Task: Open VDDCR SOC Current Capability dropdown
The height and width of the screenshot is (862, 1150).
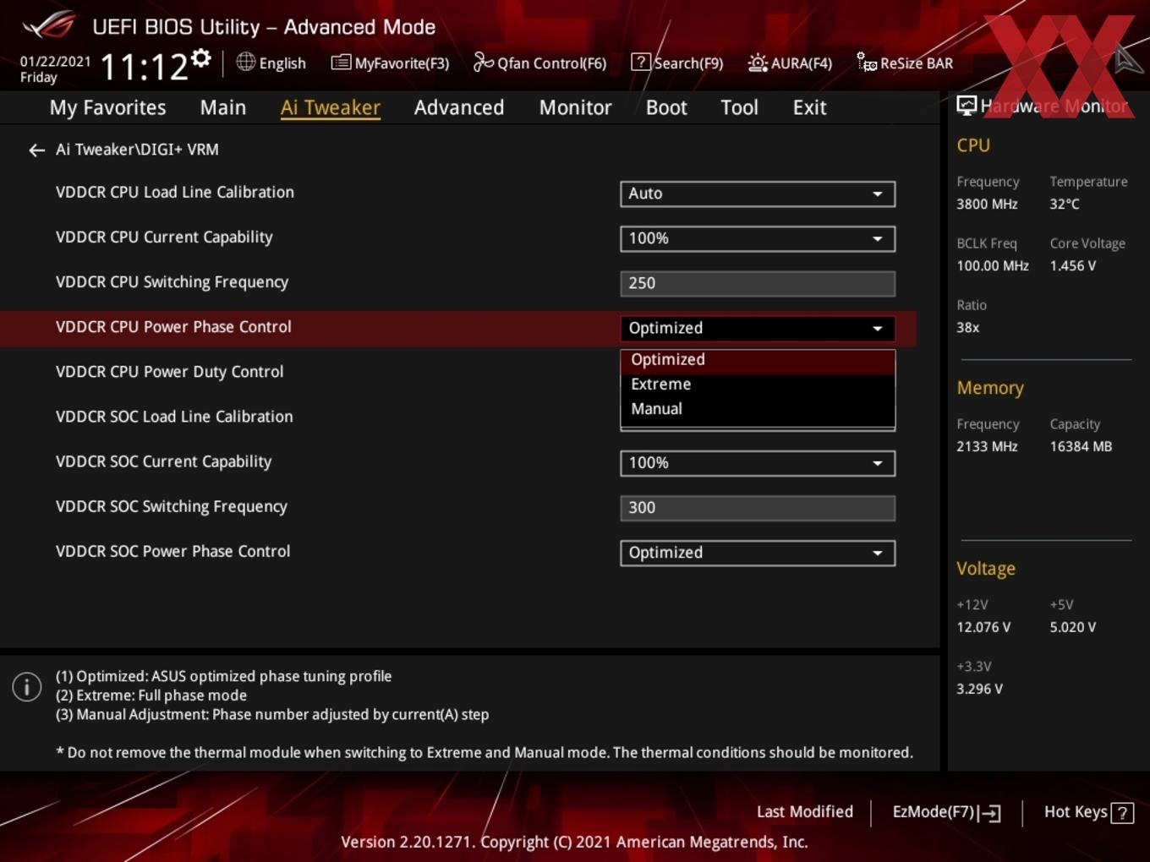Action: tap(758, 463)
